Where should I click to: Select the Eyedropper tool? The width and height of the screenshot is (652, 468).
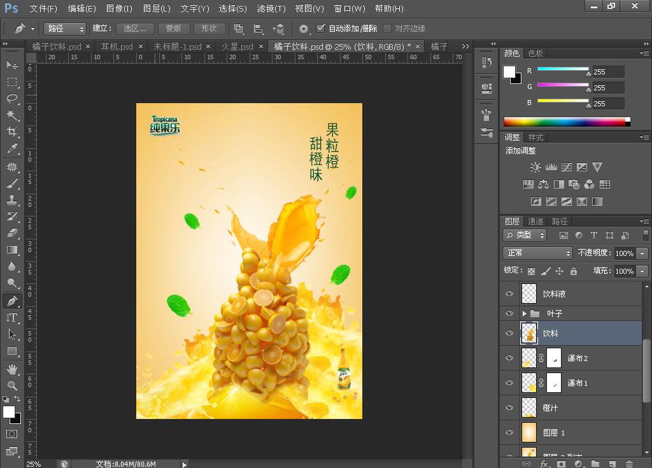pos(12,149)
